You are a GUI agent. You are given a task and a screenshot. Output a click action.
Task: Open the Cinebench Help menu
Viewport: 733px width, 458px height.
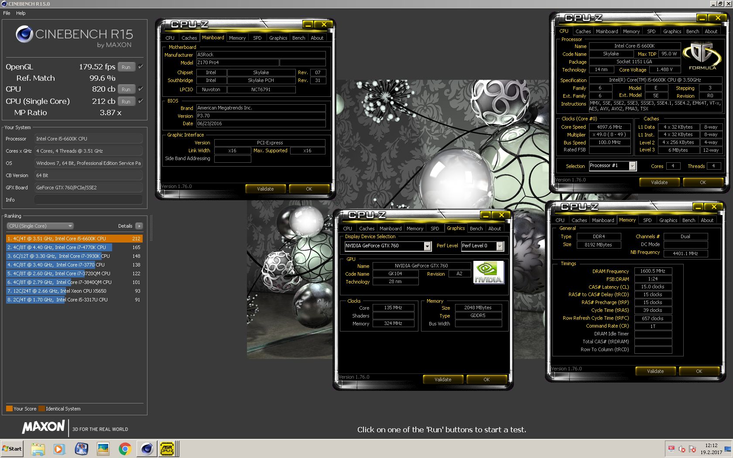(x=21, y=13)
